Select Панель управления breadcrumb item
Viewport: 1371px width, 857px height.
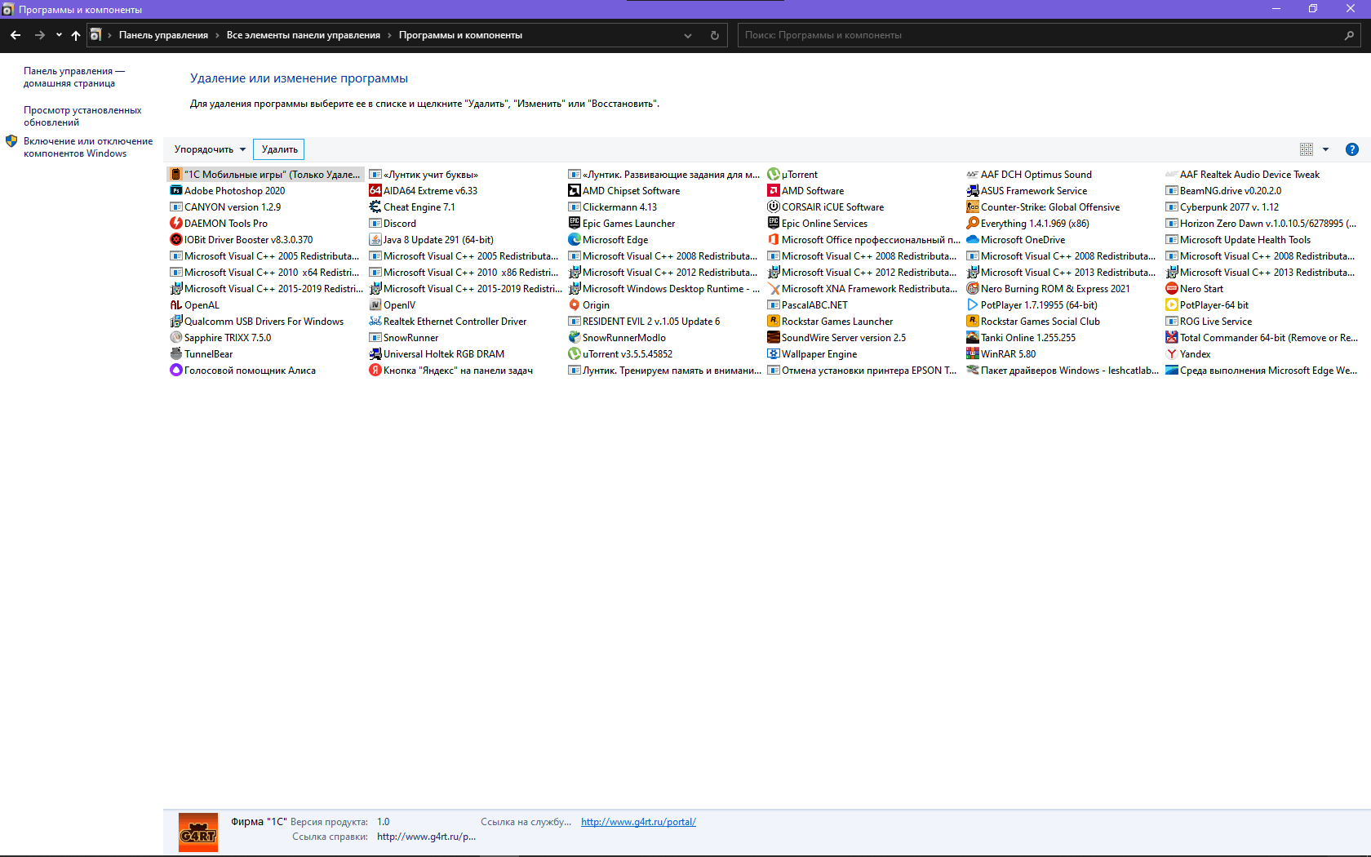pos(163,35)
